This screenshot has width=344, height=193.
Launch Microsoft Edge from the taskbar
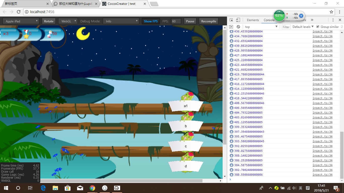43,188
